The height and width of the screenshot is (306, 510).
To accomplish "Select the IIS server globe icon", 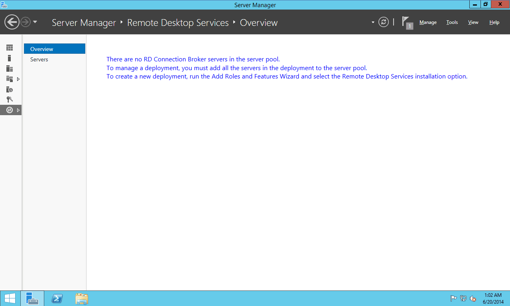I will (x=10, y=89).
